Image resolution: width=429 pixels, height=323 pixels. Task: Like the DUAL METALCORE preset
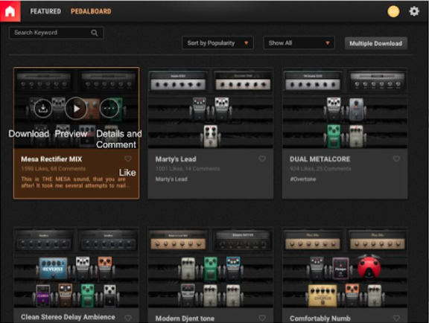pyautogui.click(x=396, y=159)
